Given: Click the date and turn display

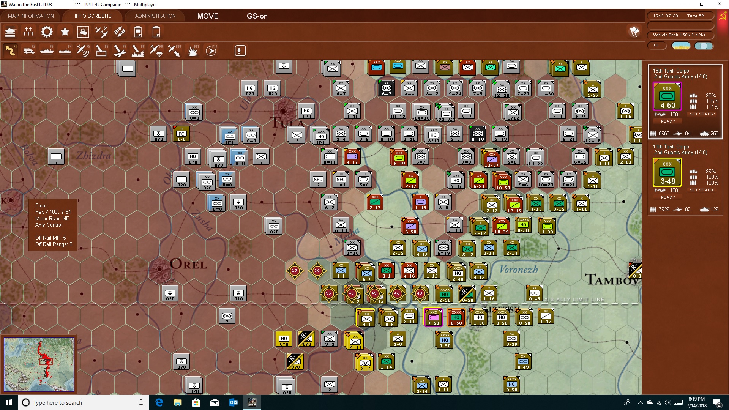Looking at the screenshot, I should click(680, 16).
